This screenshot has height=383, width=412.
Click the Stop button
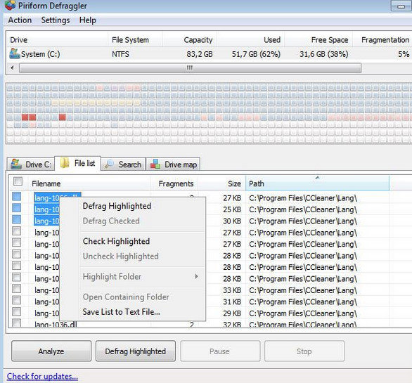[x=304, y=351]
